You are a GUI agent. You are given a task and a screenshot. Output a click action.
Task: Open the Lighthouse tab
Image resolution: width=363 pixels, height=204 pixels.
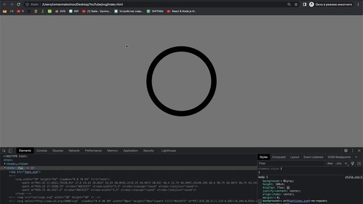(x=169, y=151)
